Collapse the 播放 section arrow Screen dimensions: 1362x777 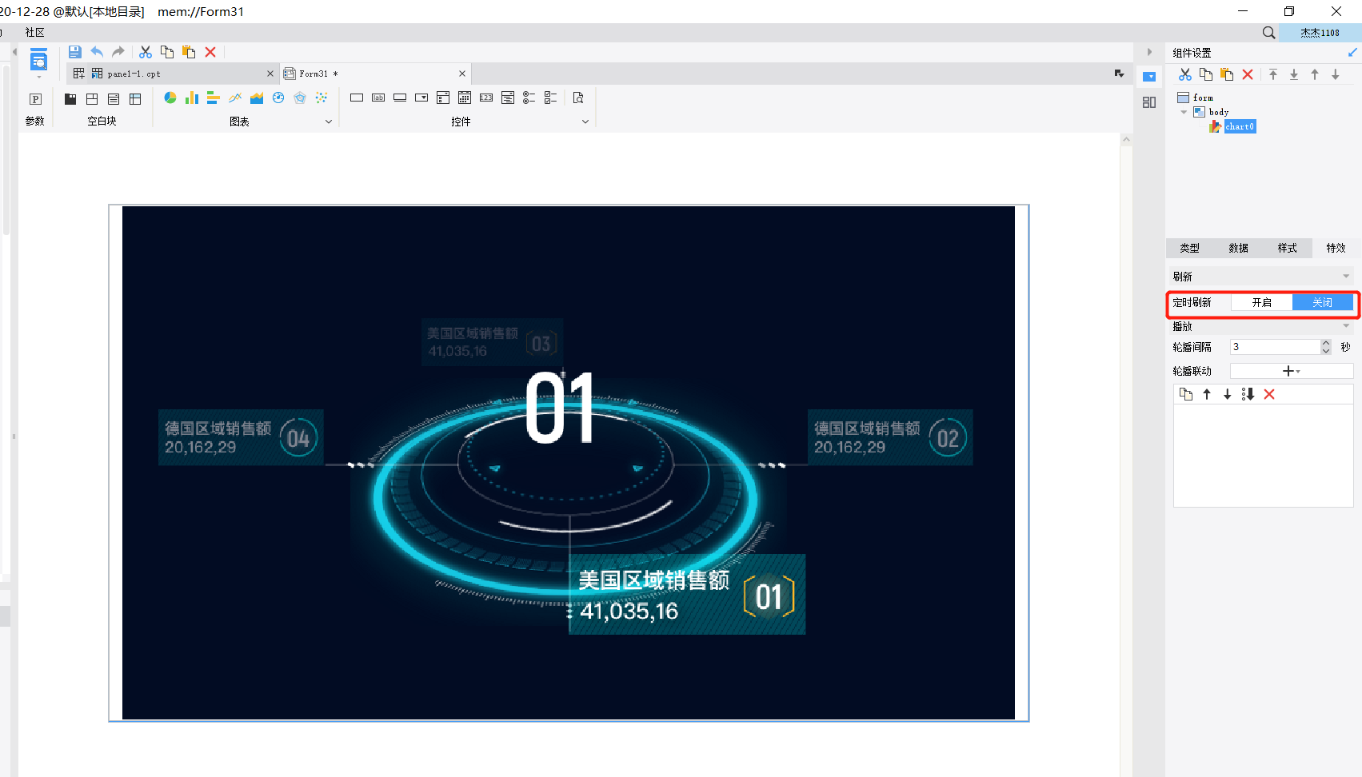tap(1346, 326)
